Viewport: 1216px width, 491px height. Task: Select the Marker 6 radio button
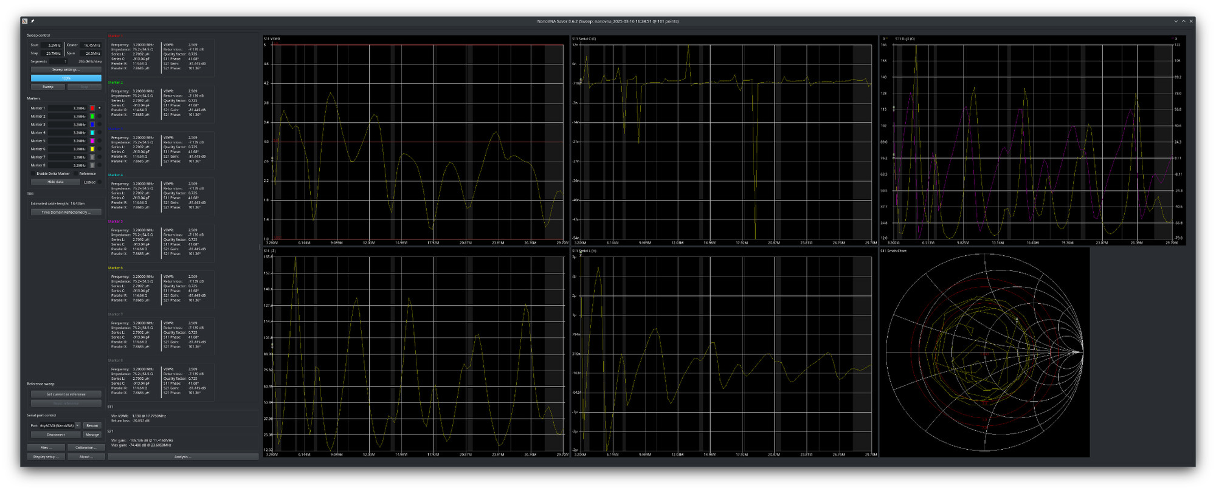pyautogui.click(x=100, y=149)
